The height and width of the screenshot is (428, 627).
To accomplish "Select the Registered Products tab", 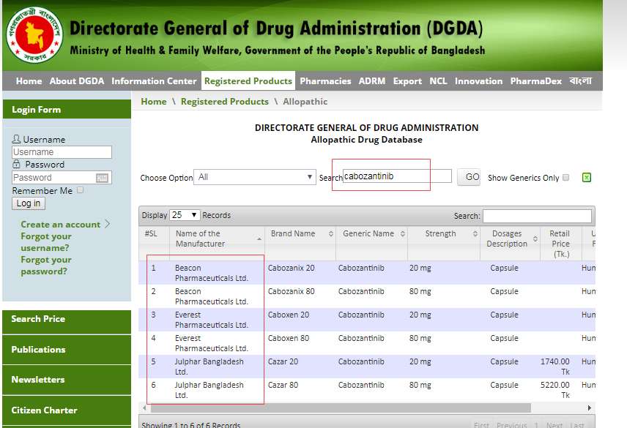I will [x=248, y=81].
